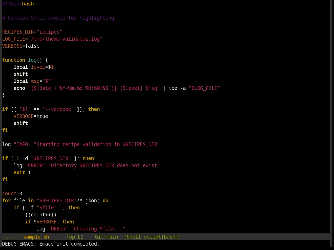Viewport: 334px width, 250px height.
Task: Click the VERBOSE=false line
Action: (x=21, y=46)
